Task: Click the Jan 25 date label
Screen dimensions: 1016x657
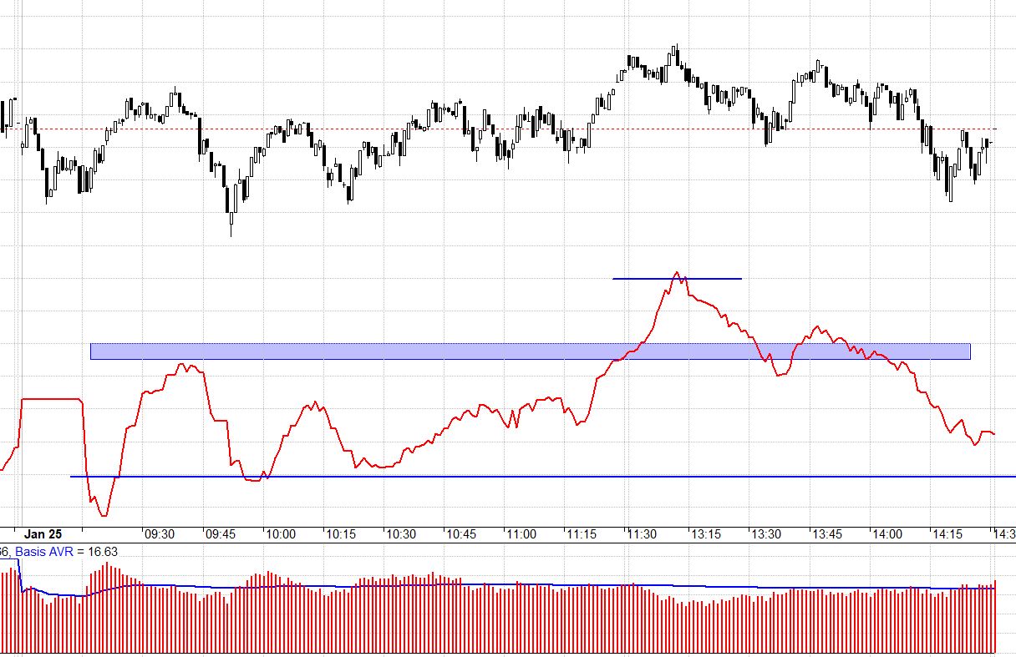Action: click(x=43, y=534)
